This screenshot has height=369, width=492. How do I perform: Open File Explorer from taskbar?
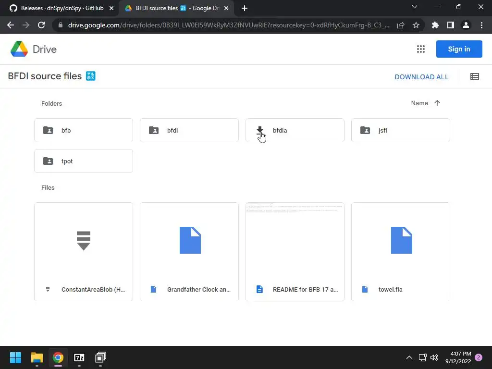point(37,357)
